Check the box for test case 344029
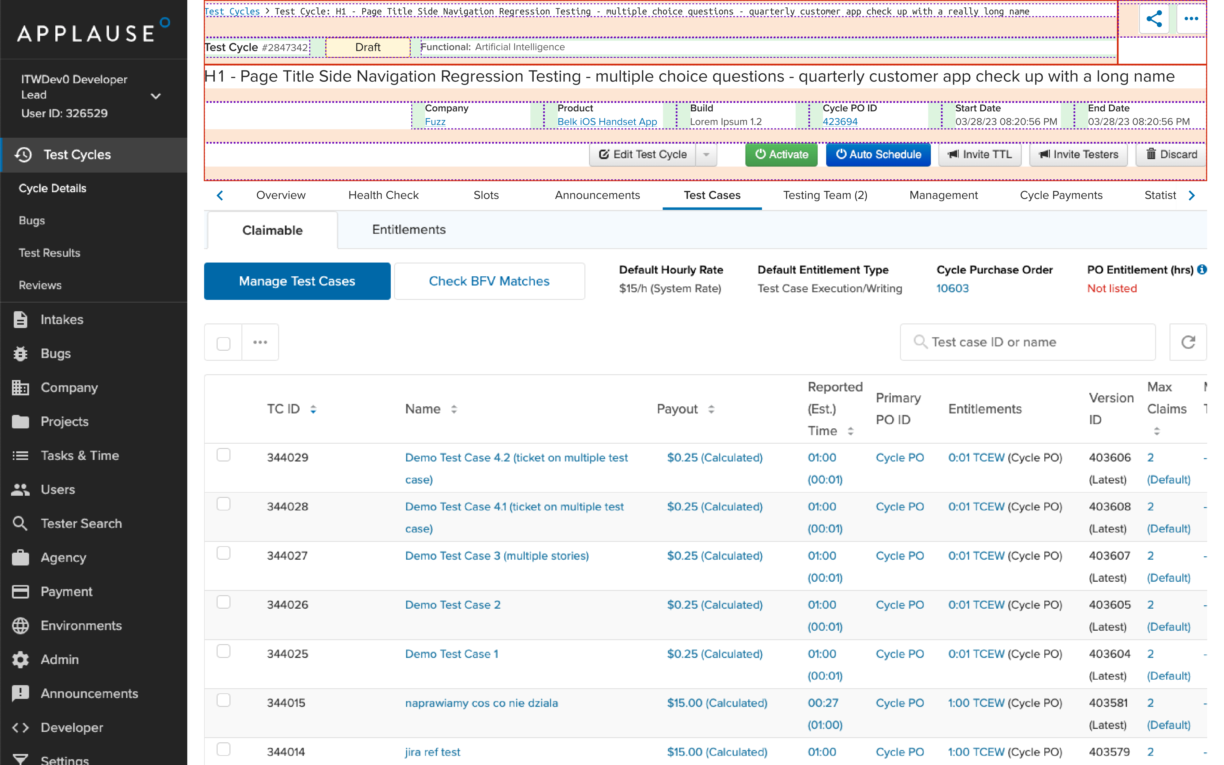 coord(223,455)
